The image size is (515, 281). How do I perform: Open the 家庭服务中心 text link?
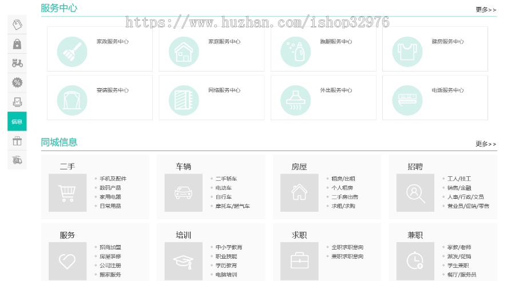224,41
